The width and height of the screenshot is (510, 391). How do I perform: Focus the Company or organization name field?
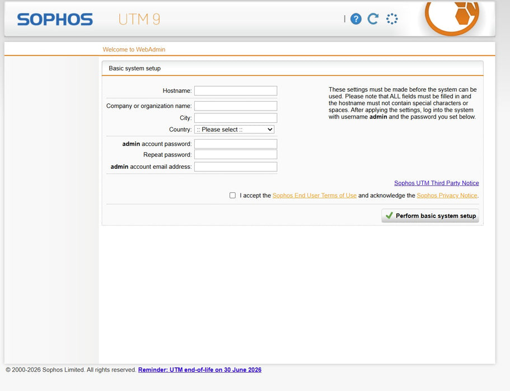pyautogui.click(x=236, y=106)
